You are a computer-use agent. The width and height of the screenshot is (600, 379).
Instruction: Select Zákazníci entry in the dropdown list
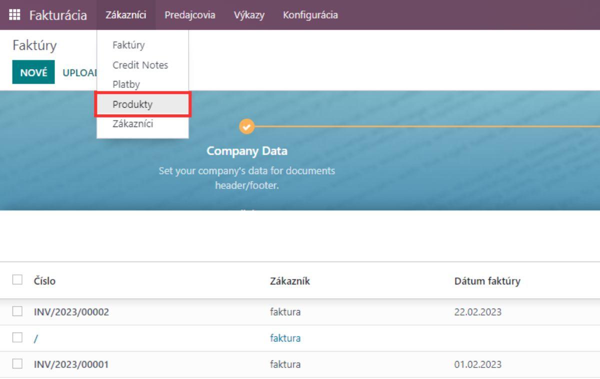(132, 124)
